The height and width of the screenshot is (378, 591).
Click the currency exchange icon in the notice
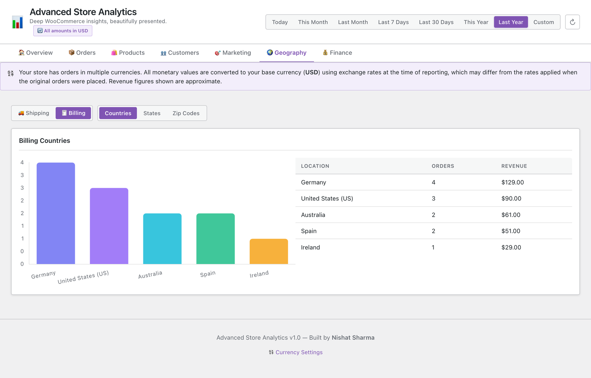[11, 73]
